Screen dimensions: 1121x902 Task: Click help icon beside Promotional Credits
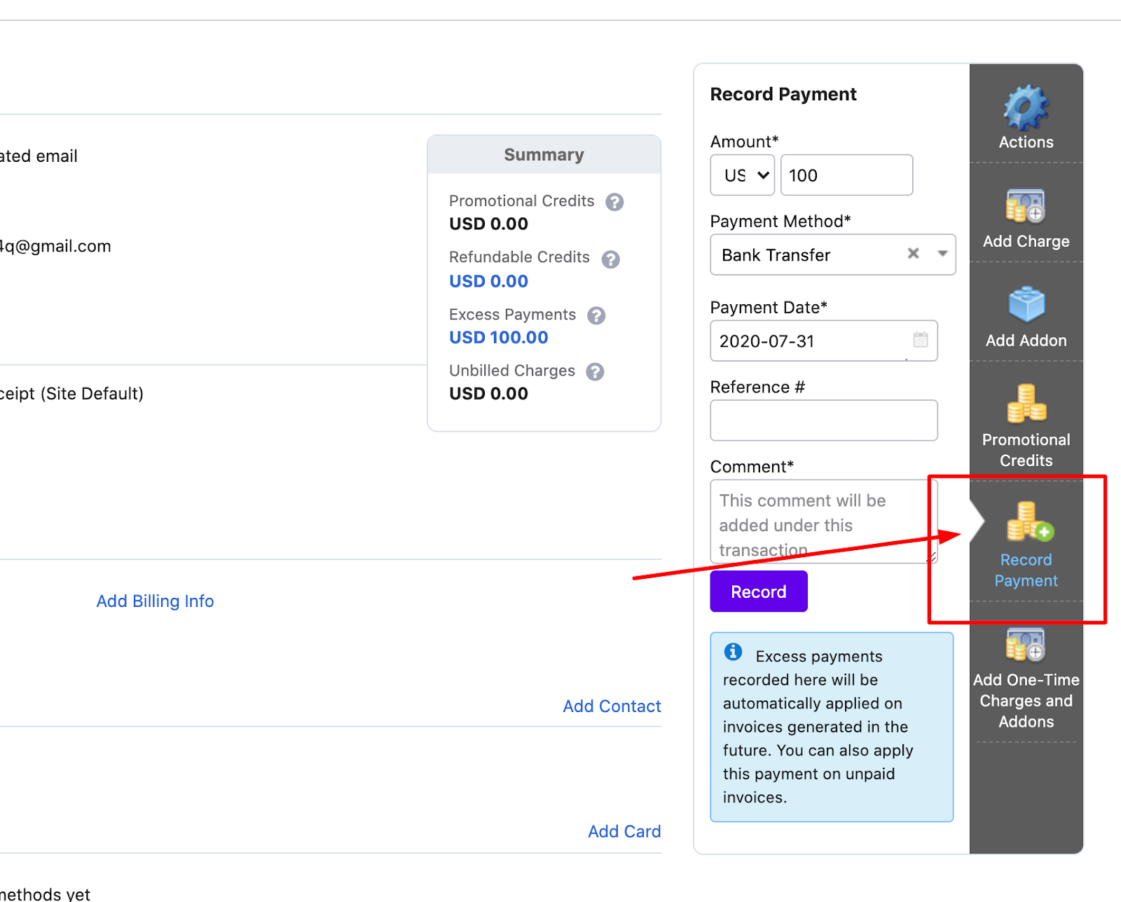pos(614,202)
